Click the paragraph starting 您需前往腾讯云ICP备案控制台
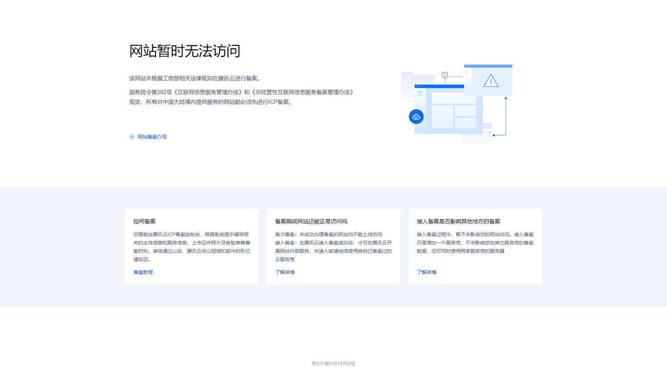 [x=192, y=247]
